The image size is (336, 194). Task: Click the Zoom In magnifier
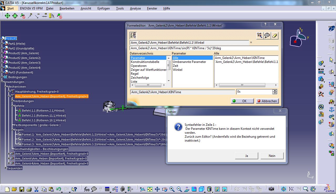(x=172, y=189)
